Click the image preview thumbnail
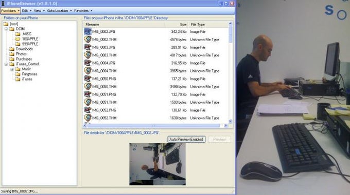The width and height of the screenshot is (350, 195). click(x=157, y=164)
